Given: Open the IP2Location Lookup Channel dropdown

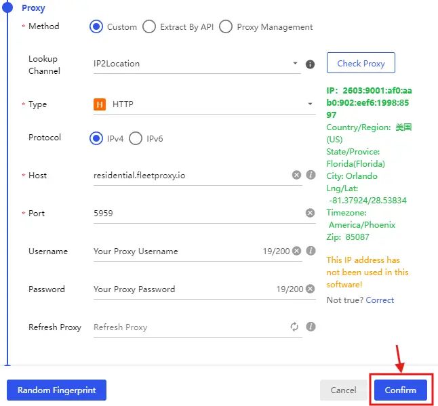Looking at the screenshot, I should [x=195, y=64].
